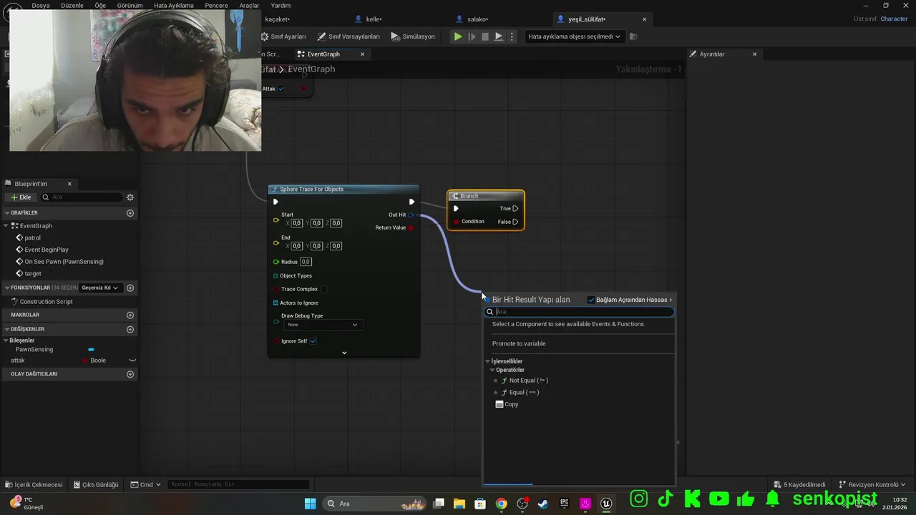The height and width of the screenshot is (515, 916).
Task: Collapse the EventGraph tree node
Action: pos(7,226)
